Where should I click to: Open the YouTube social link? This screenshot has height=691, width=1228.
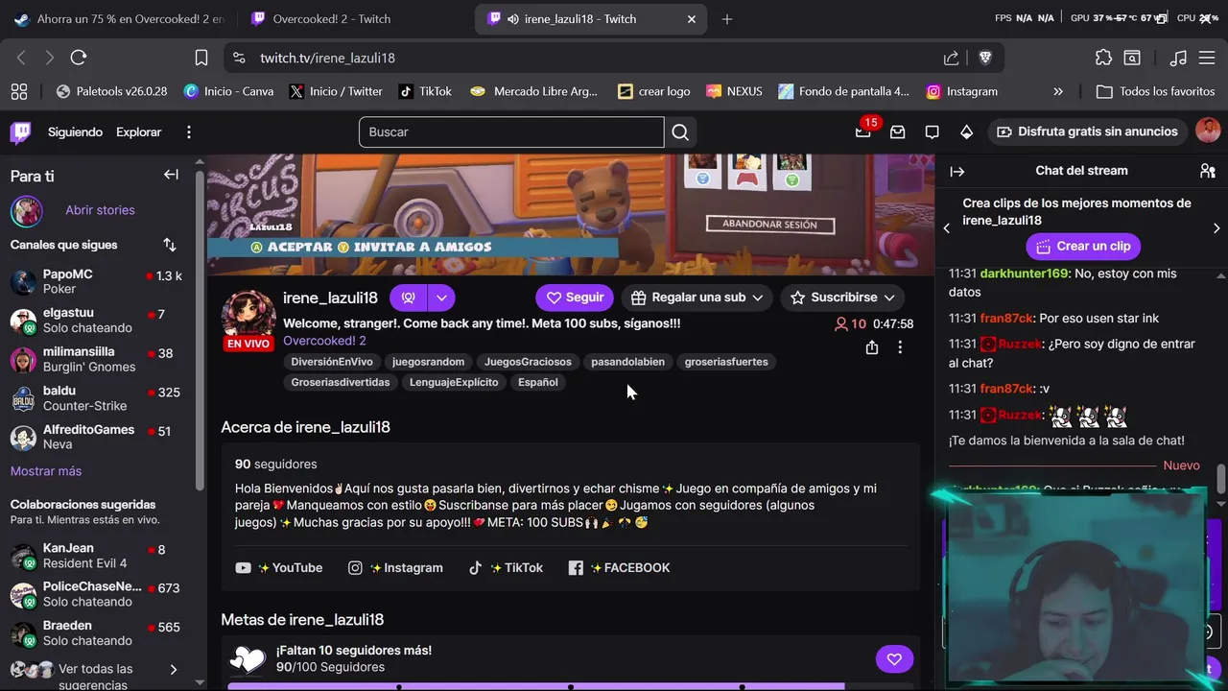click(x=279, y=568)
